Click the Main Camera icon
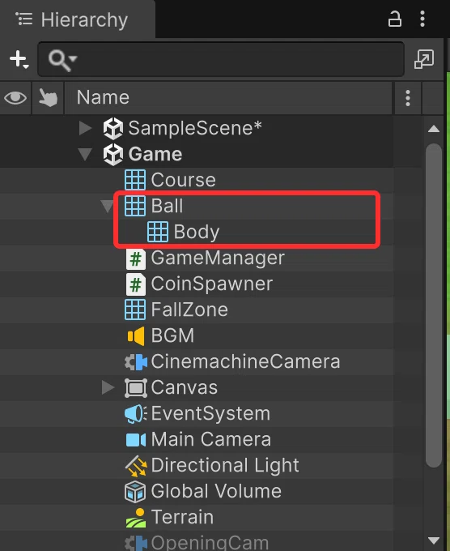 click(136, 440)
